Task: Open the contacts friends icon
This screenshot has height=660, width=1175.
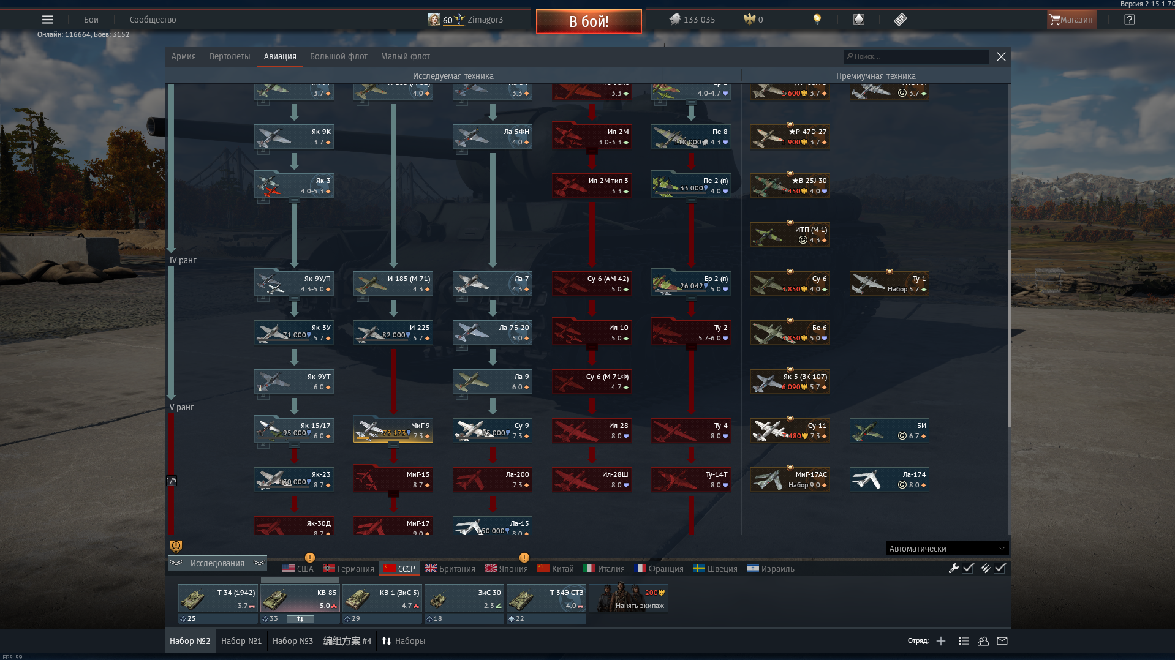Action: 983,641
